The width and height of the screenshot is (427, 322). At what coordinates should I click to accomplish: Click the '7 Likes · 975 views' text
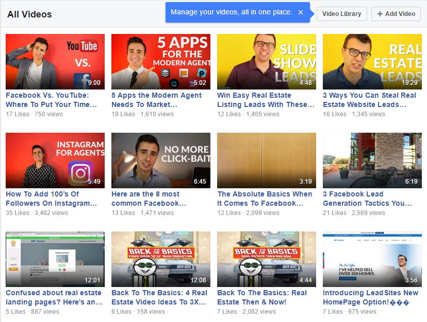click(350, 312)
